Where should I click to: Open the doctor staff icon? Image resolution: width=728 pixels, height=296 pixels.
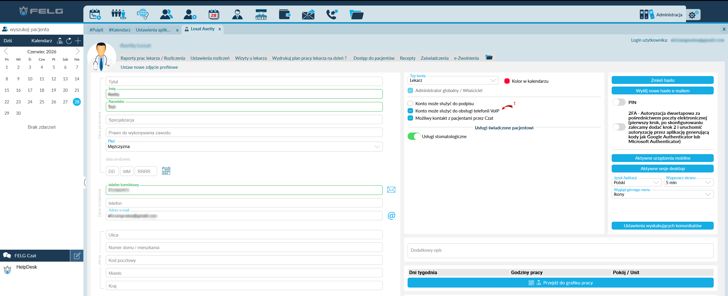[237, 14]
